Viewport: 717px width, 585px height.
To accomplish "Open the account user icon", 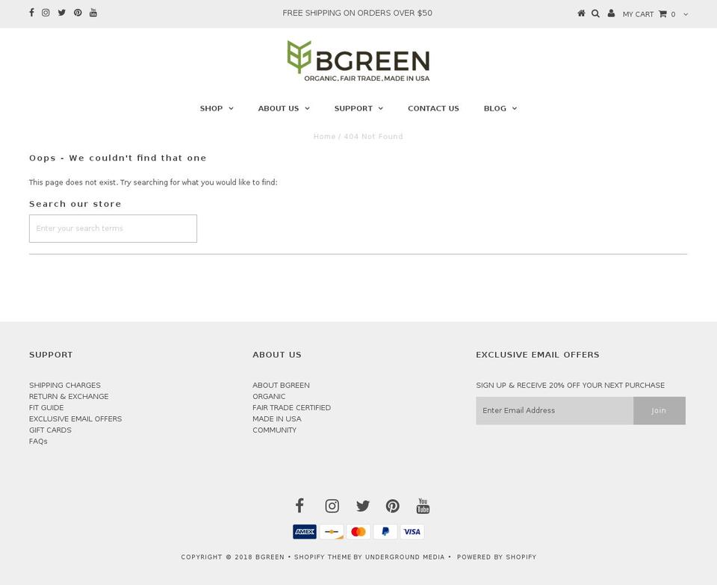I will click(x=611, y=13).
